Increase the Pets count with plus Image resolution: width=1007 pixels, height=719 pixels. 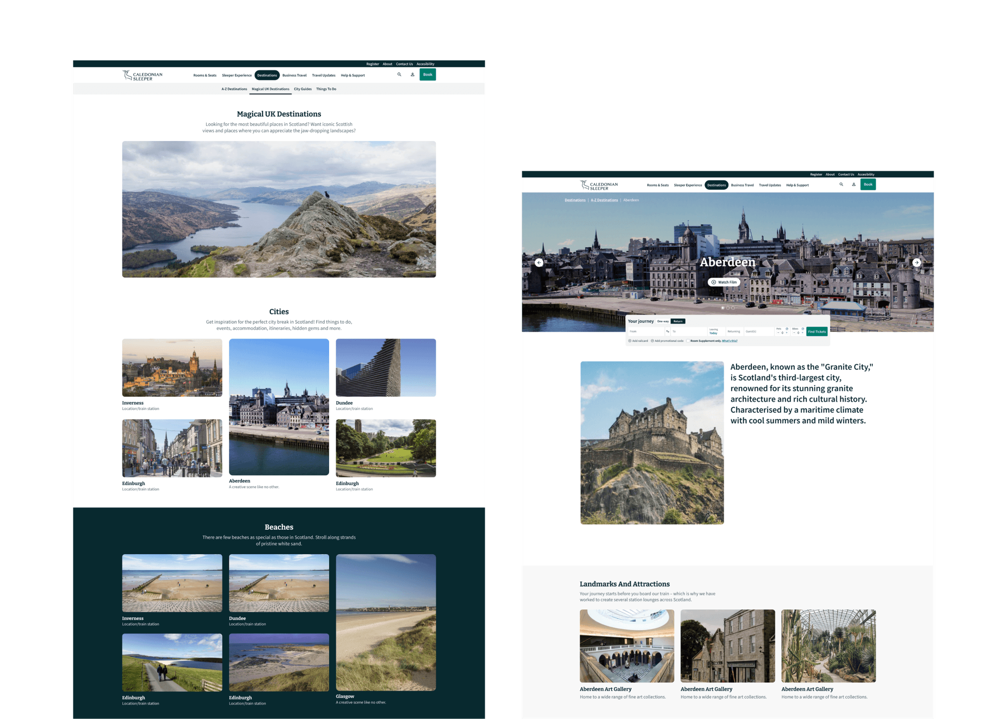coord(786,333)
